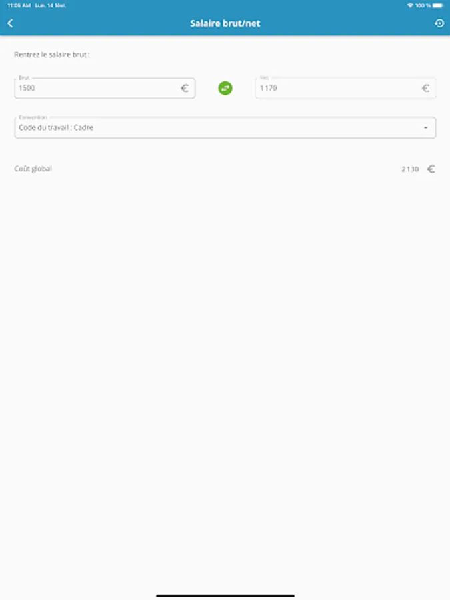Go back using the header arrow
This screenshot has height=600, width=450.
point(10,23)
